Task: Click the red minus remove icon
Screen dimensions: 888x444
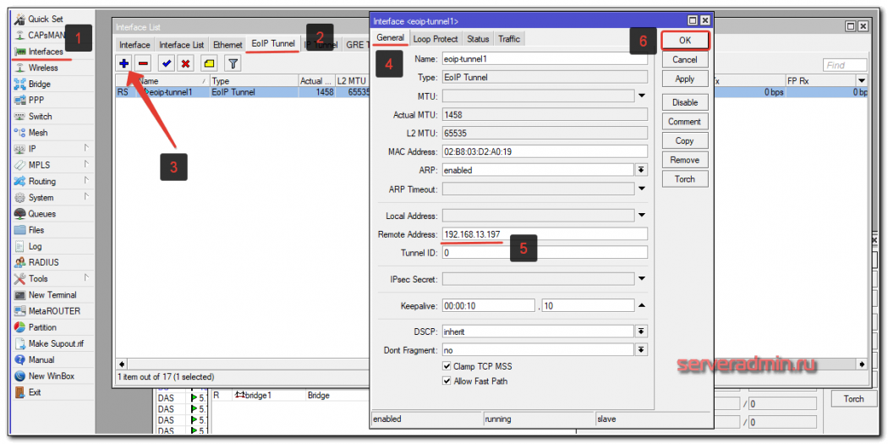Action: [x=143, y=63]
